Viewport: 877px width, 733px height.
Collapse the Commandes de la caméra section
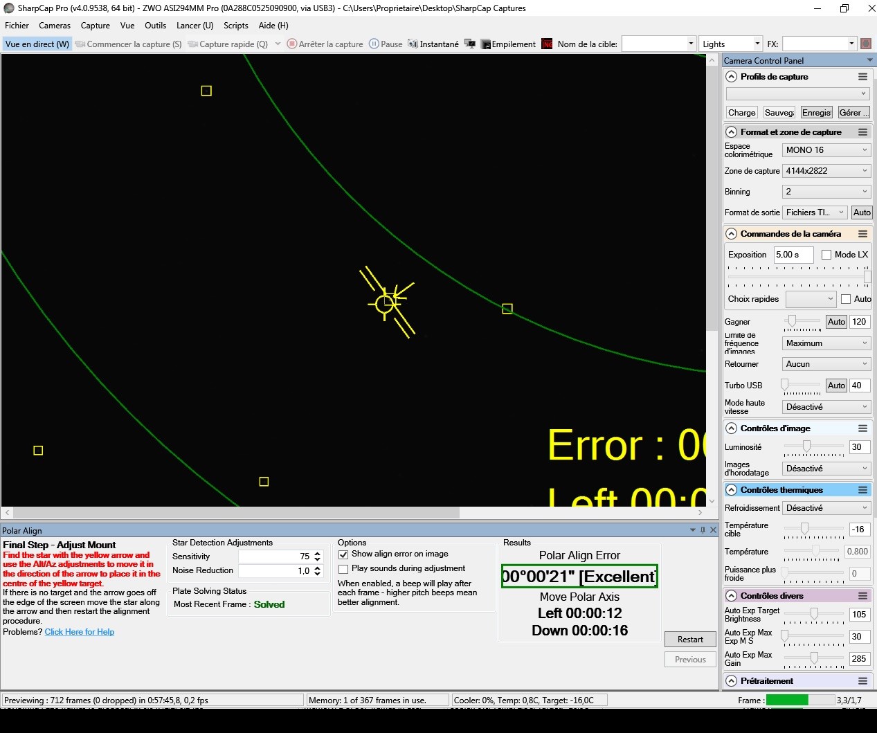(731, 234)
